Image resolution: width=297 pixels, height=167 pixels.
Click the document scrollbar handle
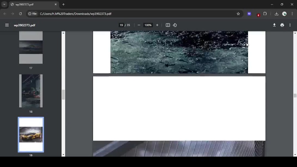point(295,95)
